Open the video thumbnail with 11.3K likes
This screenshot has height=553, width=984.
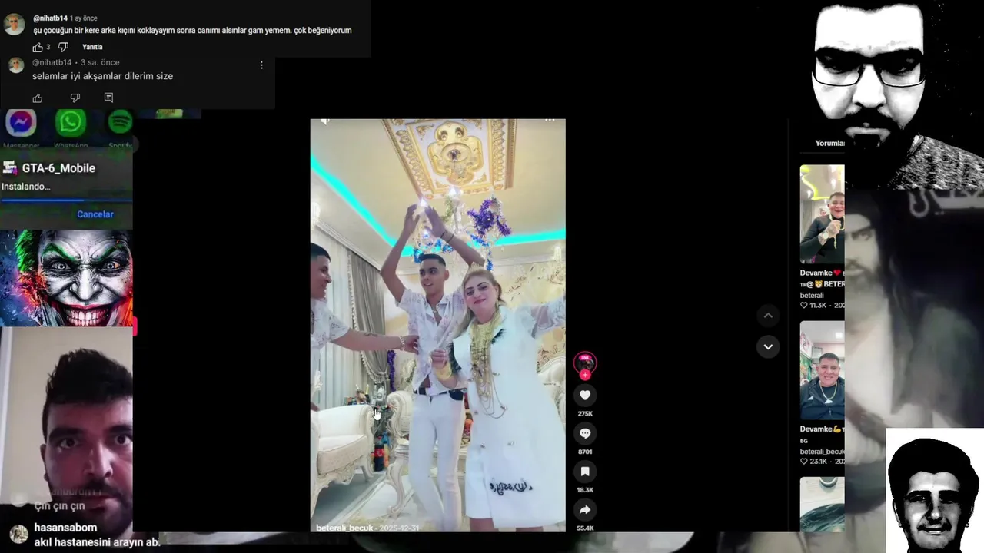pyautogui.click(x=822, y=214)
